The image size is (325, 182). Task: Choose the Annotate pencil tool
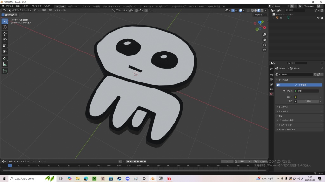pos(5,58)
